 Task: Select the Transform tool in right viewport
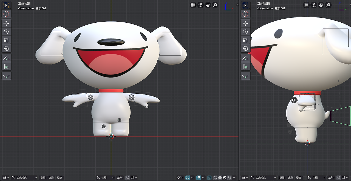pos(245,49)
